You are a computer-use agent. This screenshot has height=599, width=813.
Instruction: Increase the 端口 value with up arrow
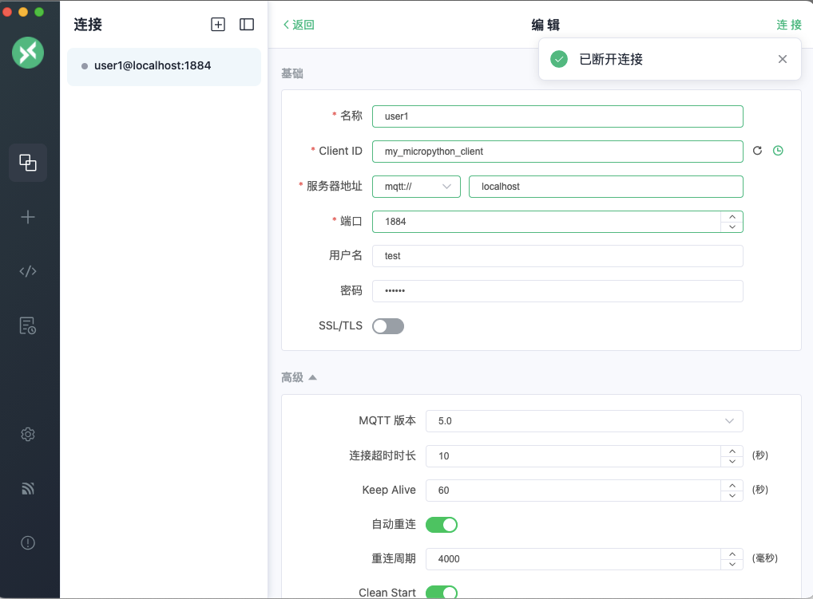tap(732, 216)
